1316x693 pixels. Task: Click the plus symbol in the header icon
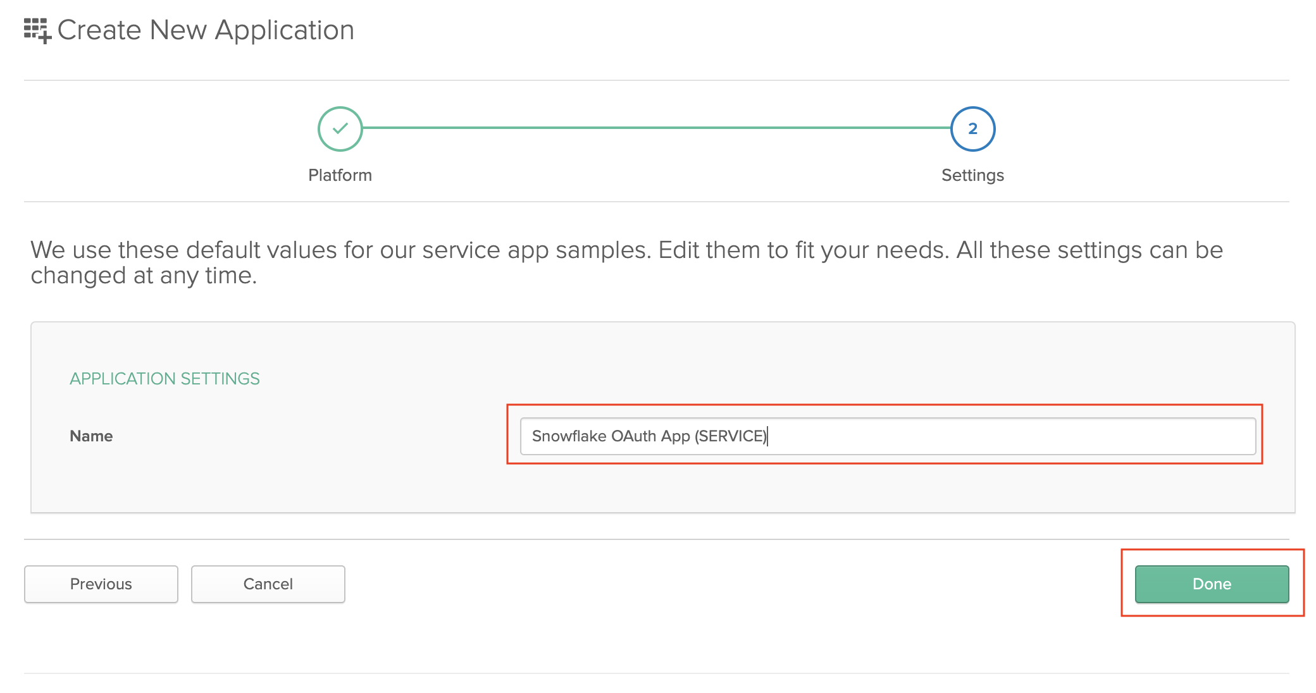[x=46, y=37]
